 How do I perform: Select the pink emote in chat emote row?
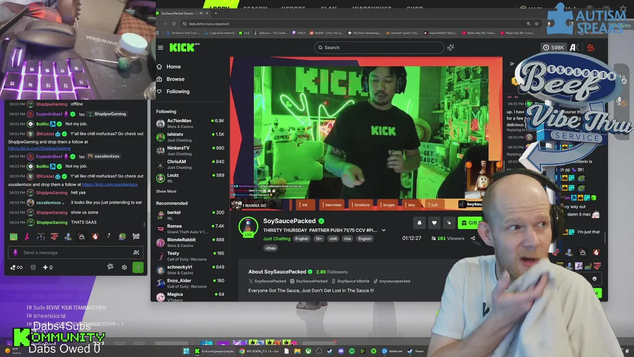click(x=27, y=237)
